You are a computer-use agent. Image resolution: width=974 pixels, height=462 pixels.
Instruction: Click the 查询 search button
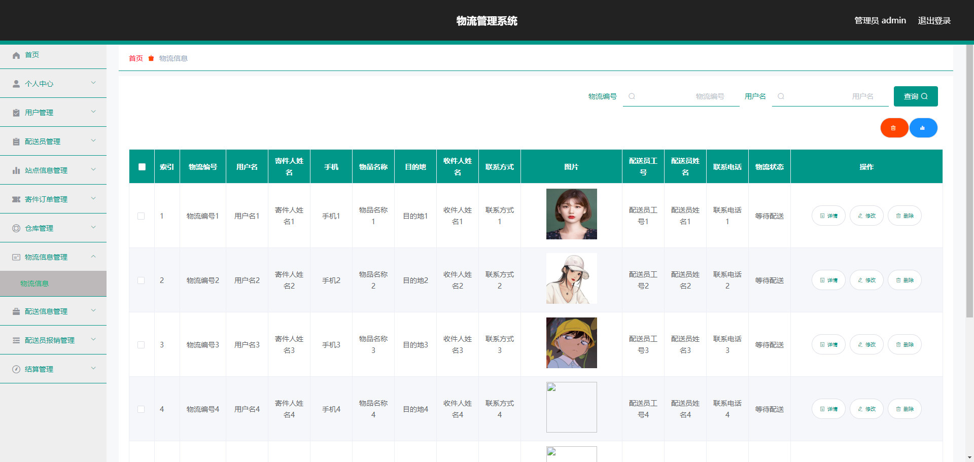(x=915, y=96)
